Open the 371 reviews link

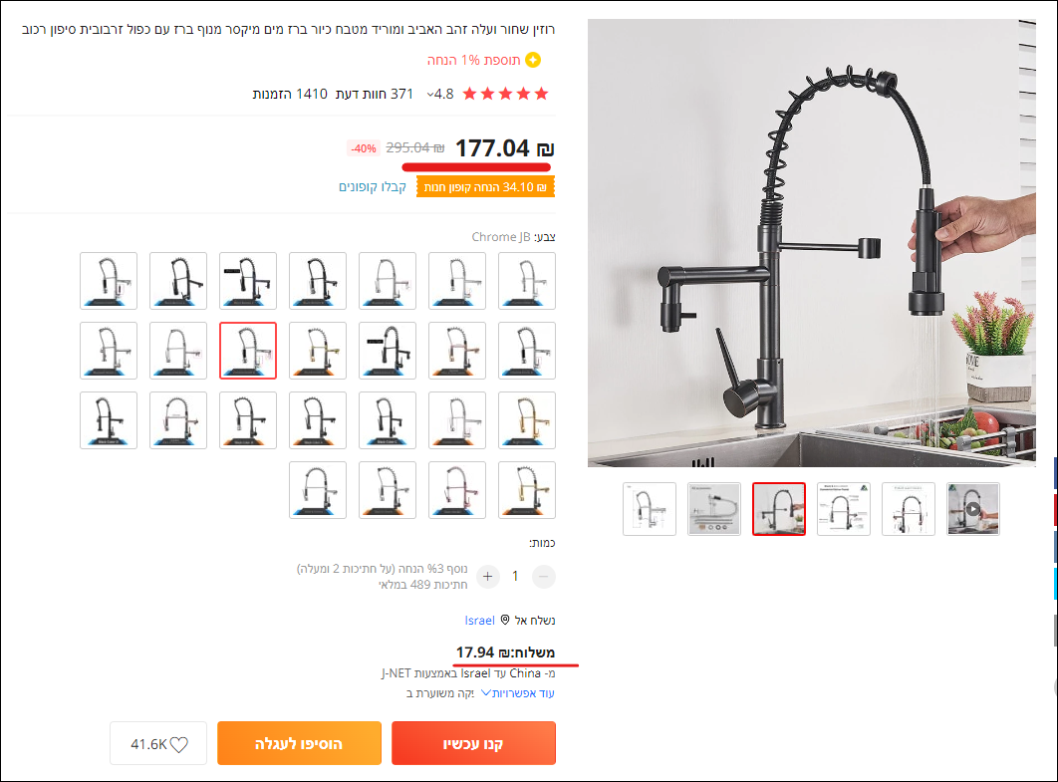[x=375, y=94]
